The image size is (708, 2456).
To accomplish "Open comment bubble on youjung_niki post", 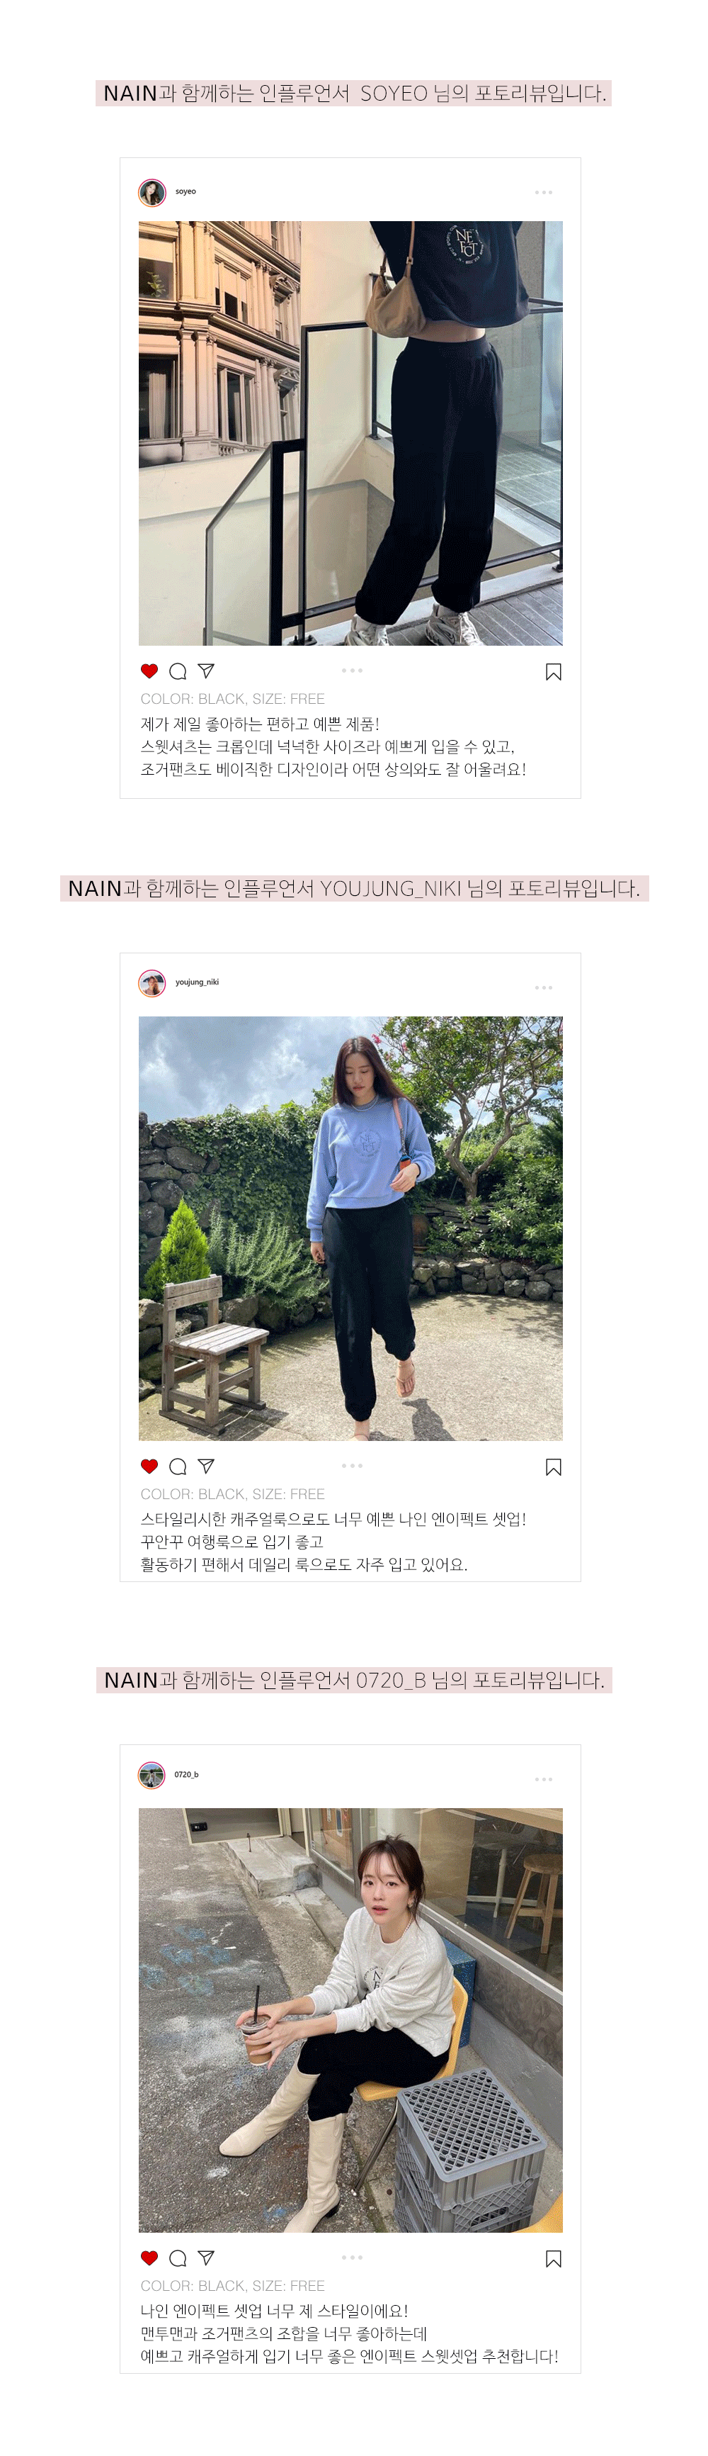I will click(177, 1467).
